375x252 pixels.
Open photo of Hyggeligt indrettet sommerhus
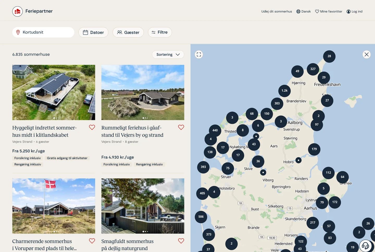[54, 92]
